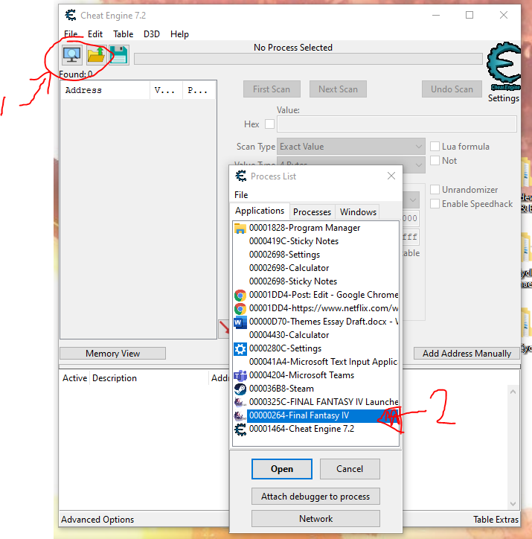
Task: Switch to the Applications tab
Action: pyautogui.click(x=260, y=211)
